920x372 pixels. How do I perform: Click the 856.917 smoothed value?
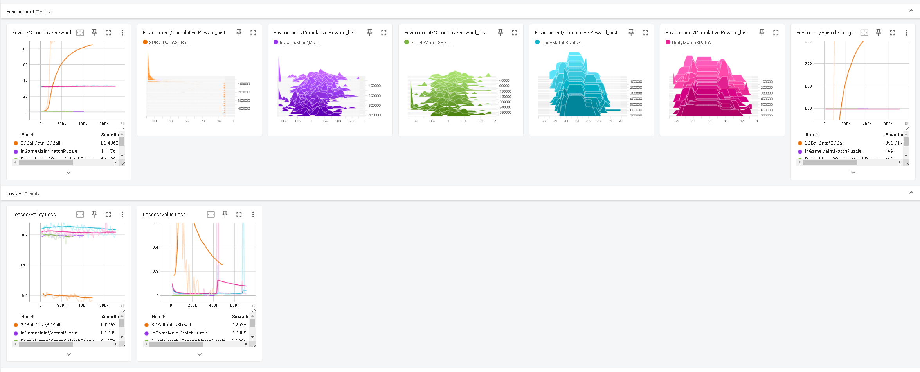[894, 143]
